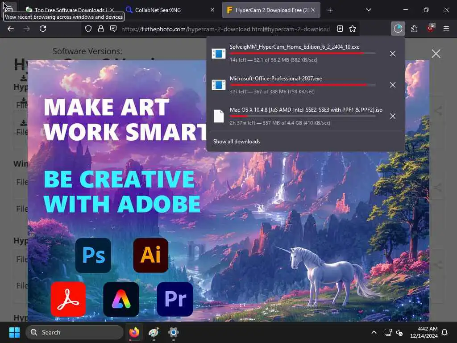The width and height of the screenshot is (457, 343).
Task: Open the Settings gear in taskbar
Action: click(x=174, y=332)
